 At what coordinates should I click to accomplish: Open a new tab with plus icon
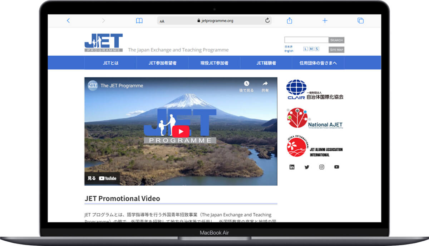coord(325,21)
